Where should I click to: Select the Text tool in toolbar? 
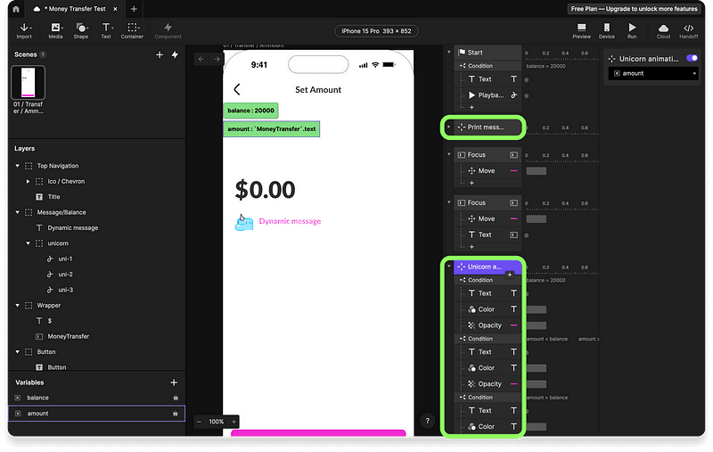tap(106, 30)
